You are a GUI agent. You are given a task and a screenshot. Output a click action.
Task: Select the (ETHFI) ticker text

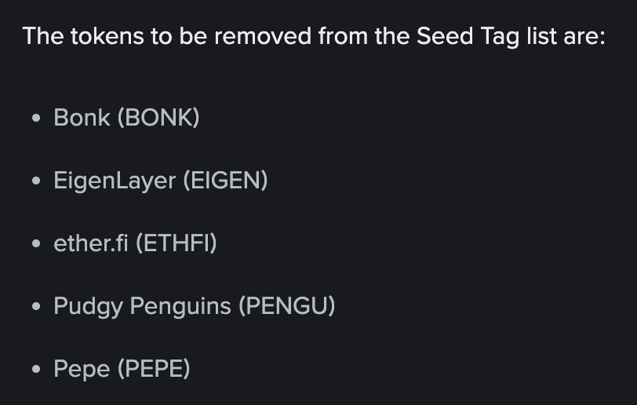click(177, 243)
